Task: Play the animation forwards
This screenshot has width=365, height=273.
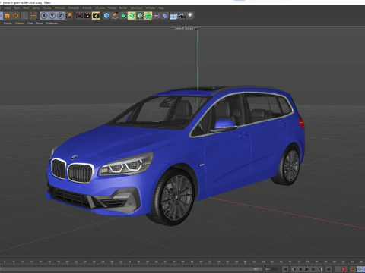Action: [307, 269]
